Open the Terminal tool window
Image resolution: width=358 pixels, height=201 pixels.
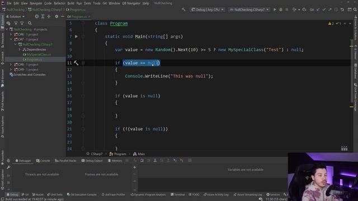coord(178,195)
